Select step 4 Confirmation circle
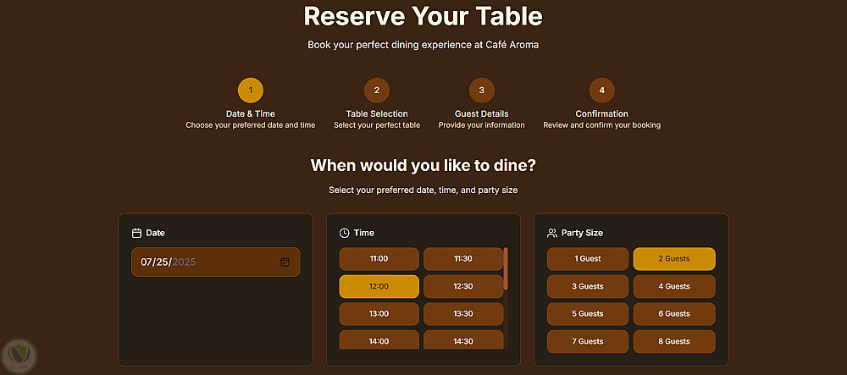 (x=601, y=90)
